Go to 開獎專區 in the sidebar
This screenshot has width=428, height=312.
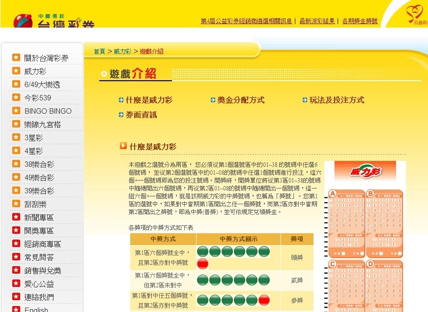click(39, 231)
